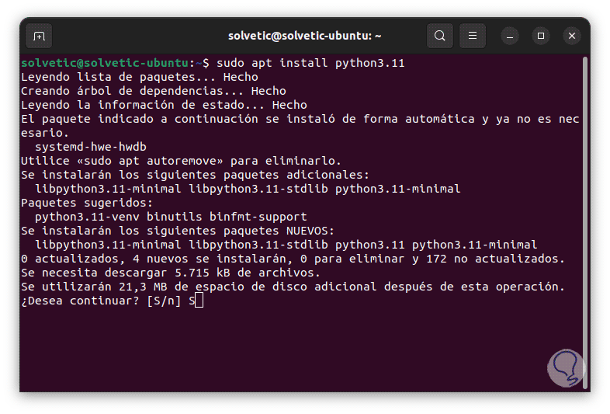Click the terminal search icon
Image resolution: width=610 pixels, height=414 pixels.
440,36
